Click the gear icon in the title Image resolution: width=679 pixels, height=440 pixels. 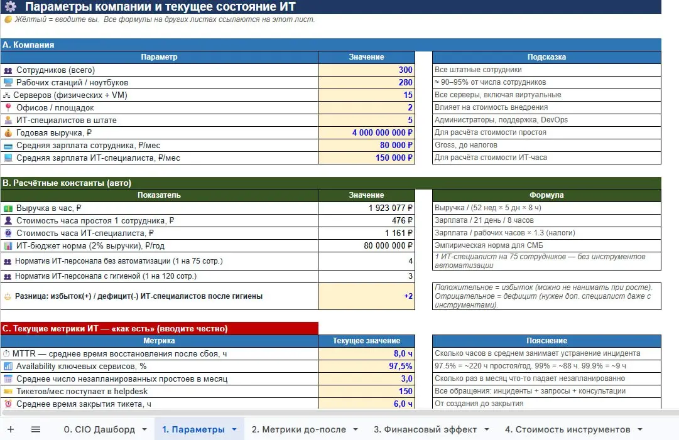(11, 6)
